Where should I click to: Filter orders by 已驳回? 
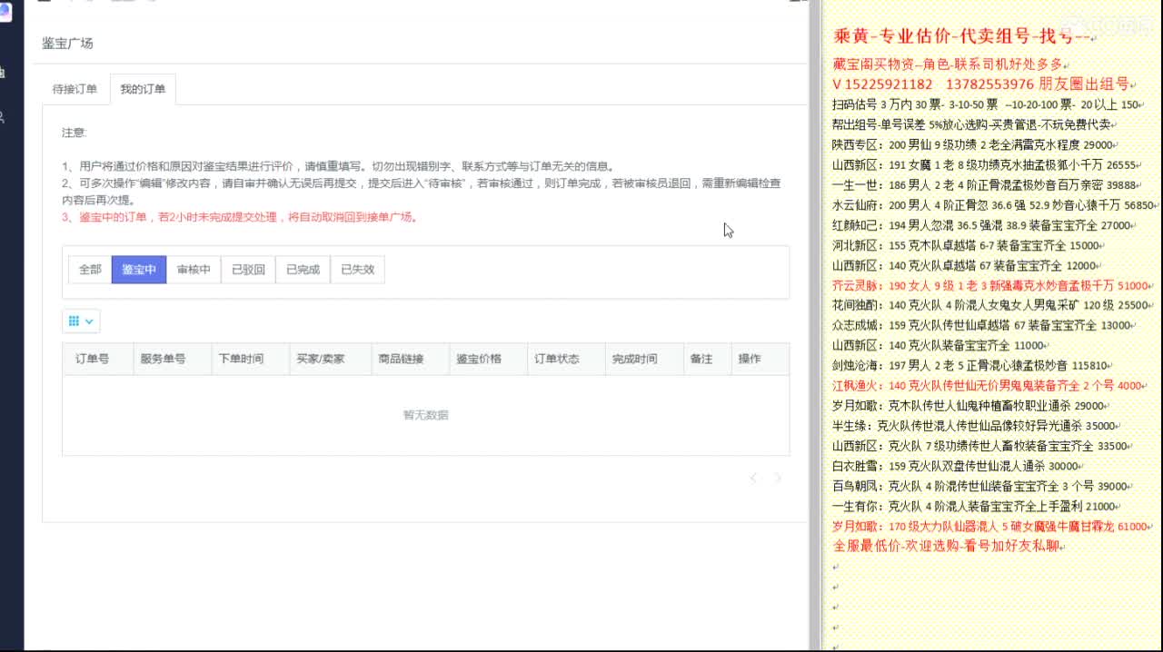(248, 270)
